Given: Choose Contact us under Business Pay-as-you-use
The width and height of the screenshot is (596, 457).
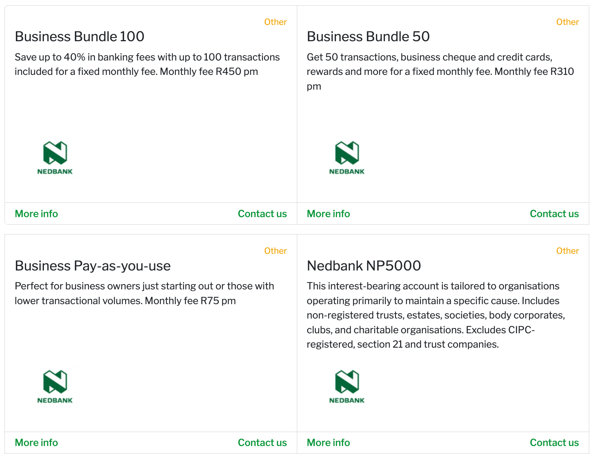Looking at the screenshot, I should click(262, 443).
